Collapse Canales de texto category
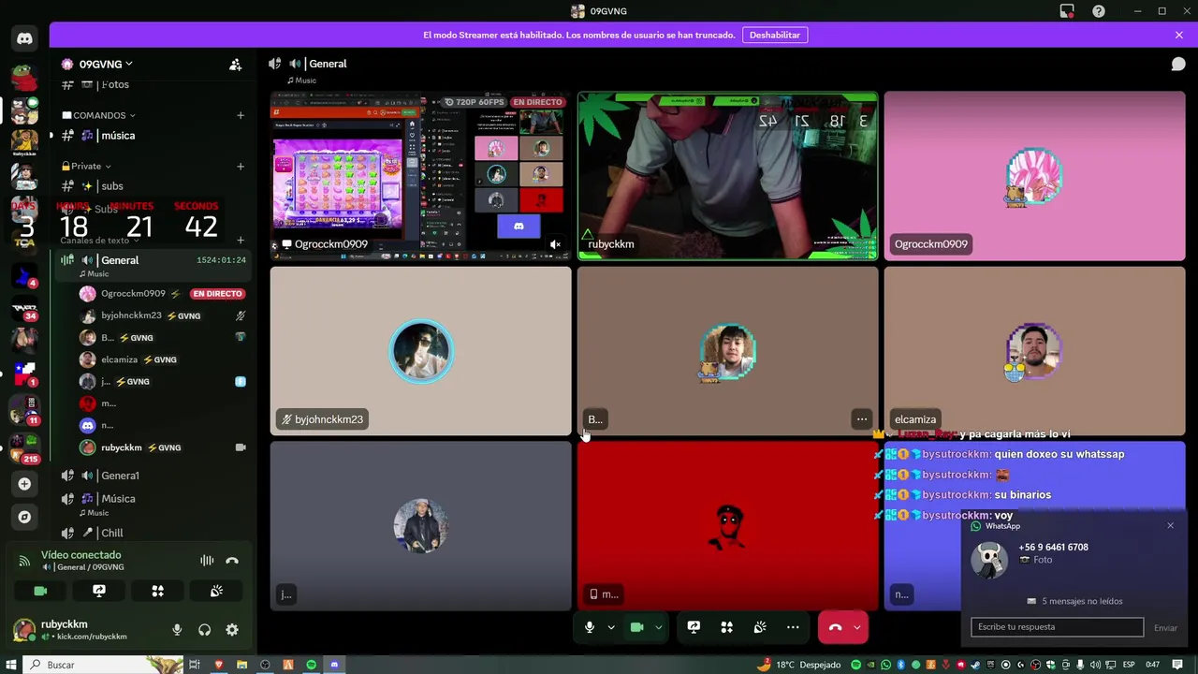 click(x=101, y=241)
